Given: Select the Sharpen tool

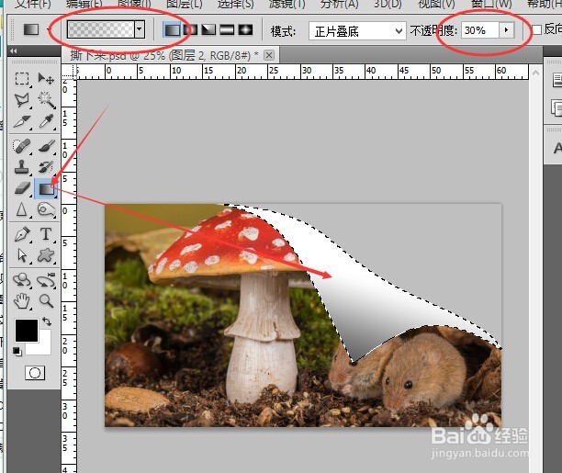Looking at the screenshot, I should (21, 209).
